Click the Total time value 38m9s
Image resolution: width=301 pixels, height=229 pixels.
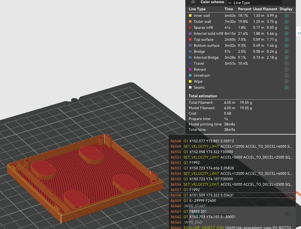(x=229, y=130)
